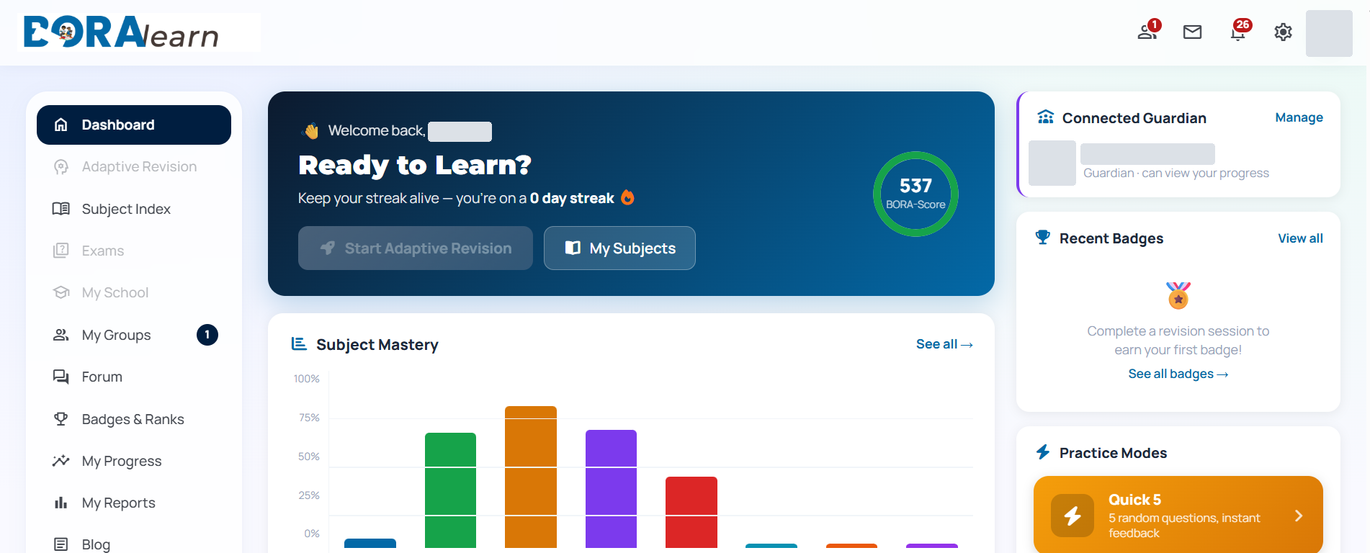Click the chevron arrow on Quick 5 card
This screenshot has width=1370, height=553.
click(x=1299, y=516)
